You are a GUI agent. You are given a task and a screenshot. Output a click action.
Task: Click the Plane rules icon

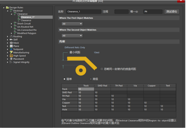pyautogui.click(x=11, y=46)
